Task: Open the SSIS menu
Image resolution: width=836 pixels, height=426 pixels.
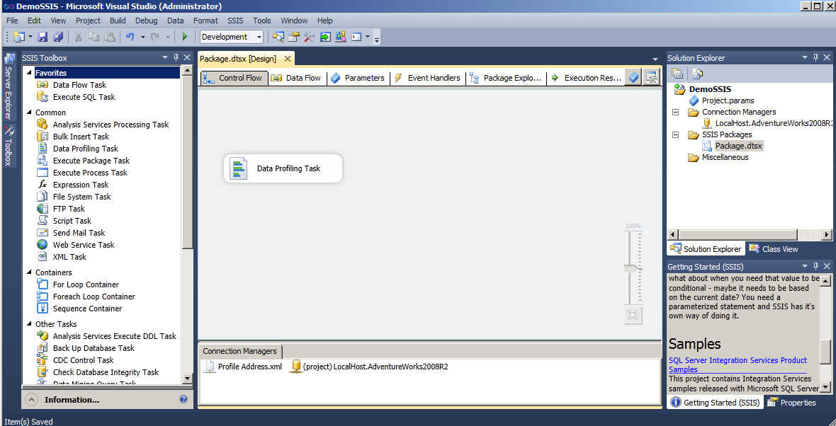Action: pyautogui.click(x=235, y=21)
